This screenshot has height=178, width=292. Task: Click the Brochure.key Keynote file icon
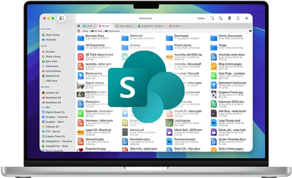[81, 76]
